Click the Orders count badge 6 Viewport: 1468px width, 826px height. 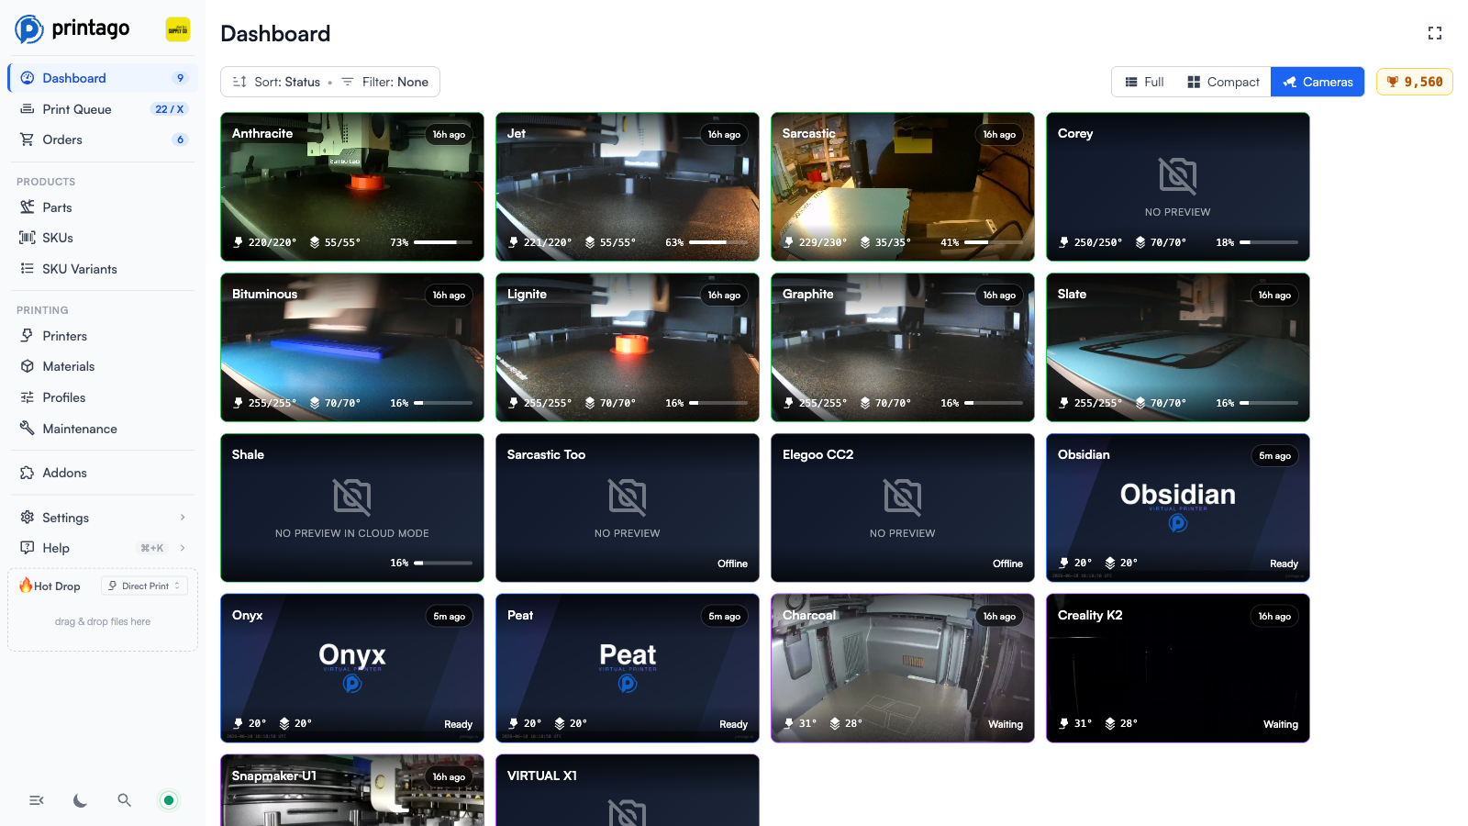(180, 140)
